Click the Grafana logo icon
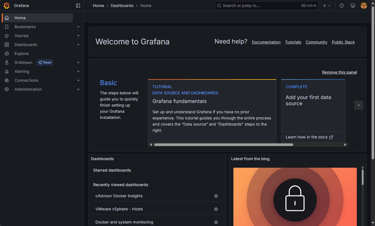375x226 pixels. [x=6, y=6]
